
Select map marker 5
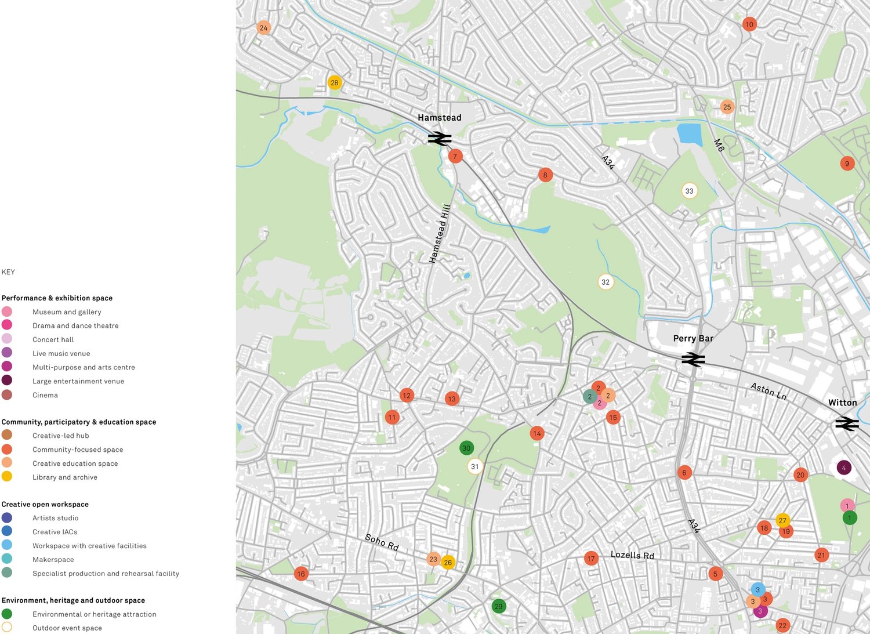click(715, 574)
